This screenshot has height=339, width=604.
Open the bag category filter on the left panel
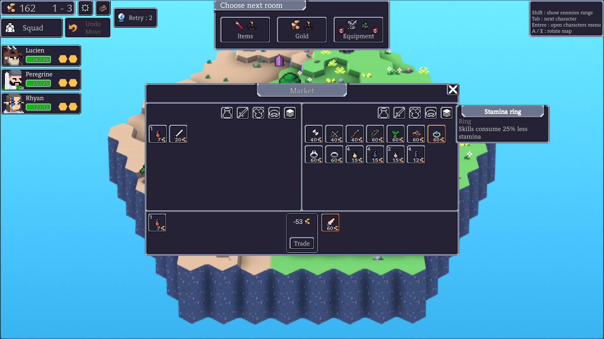click(227, 113)
